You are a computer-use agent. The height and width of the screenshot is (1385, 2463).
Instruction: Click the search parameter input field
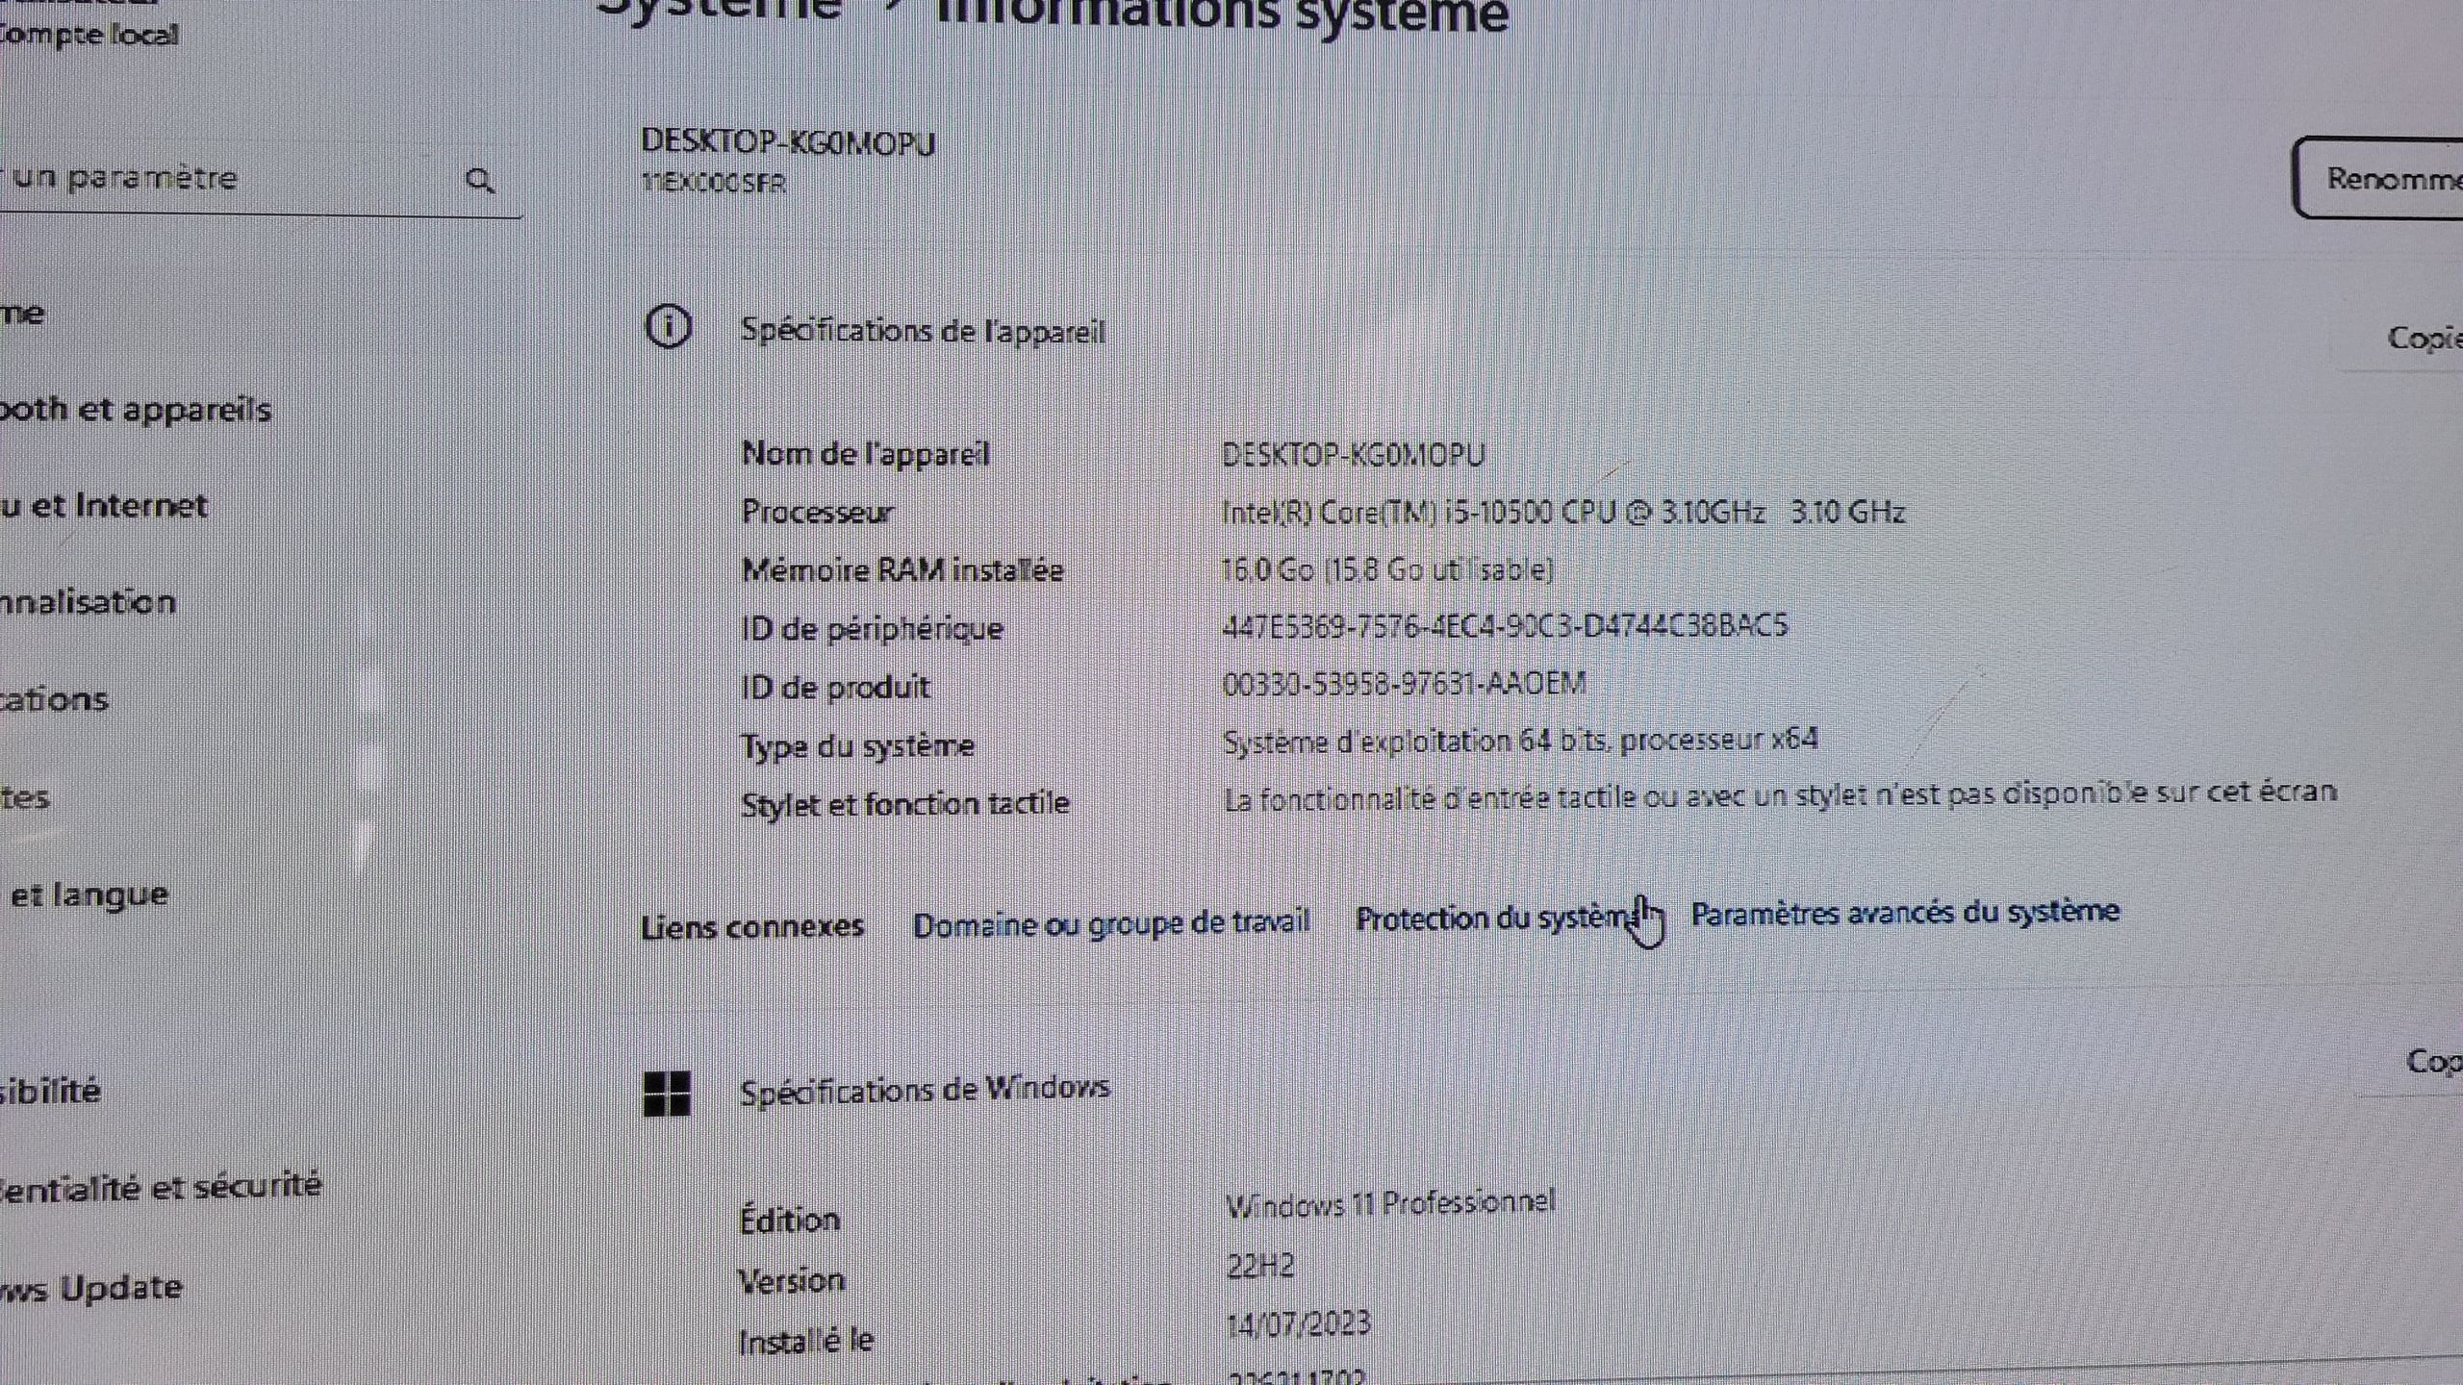coord(260,180)
